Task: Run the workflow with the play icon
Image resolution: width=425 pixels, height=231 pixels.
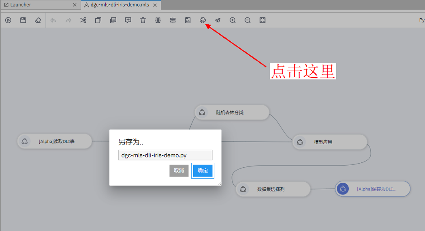Action: (8, 20)
